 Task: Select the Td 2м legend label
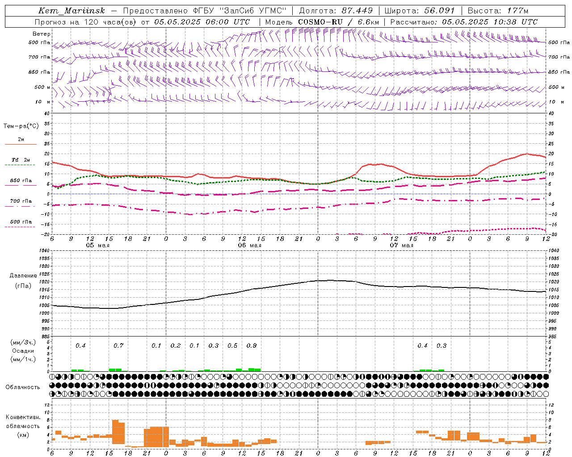[x=21, y=160]
